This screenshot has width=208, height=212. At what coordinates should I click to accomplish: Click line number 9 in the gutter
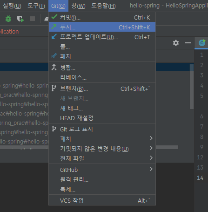pyautogui.click(x=201, y=147)
